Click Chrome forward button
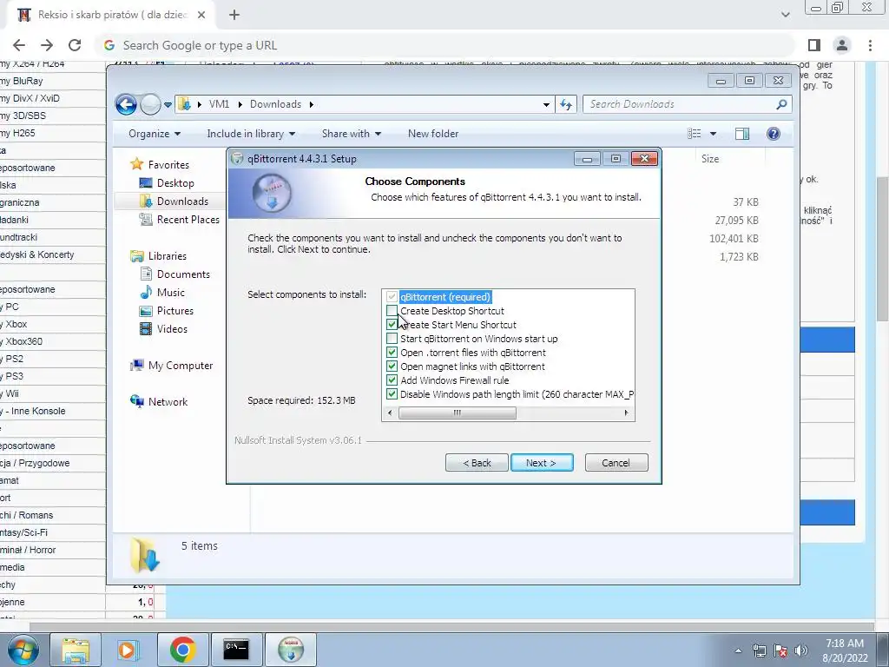The width and height of the screenshot is (889, 667). 47,45
